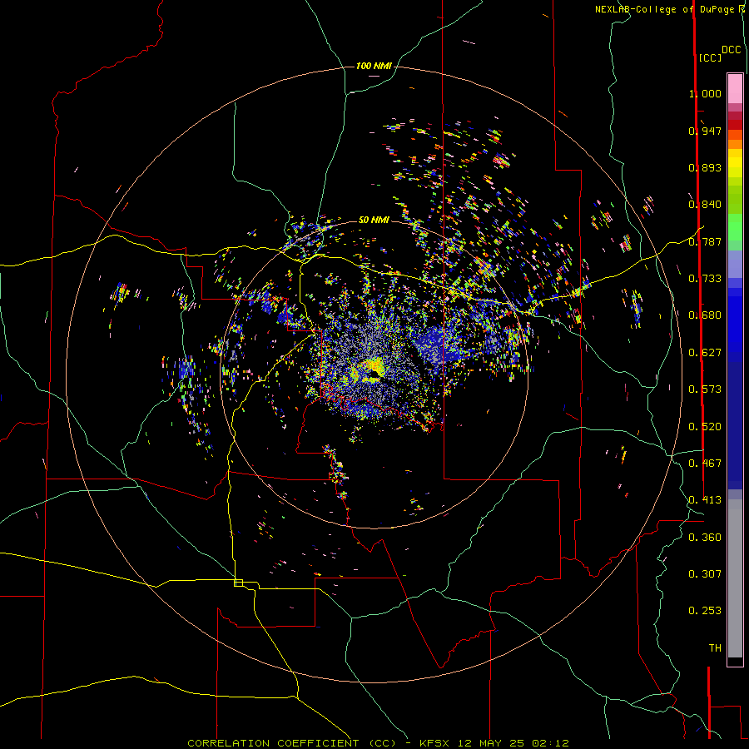Click the DCC product label at top right
Viewport: 749px width, 749px height.
point(732,50)
